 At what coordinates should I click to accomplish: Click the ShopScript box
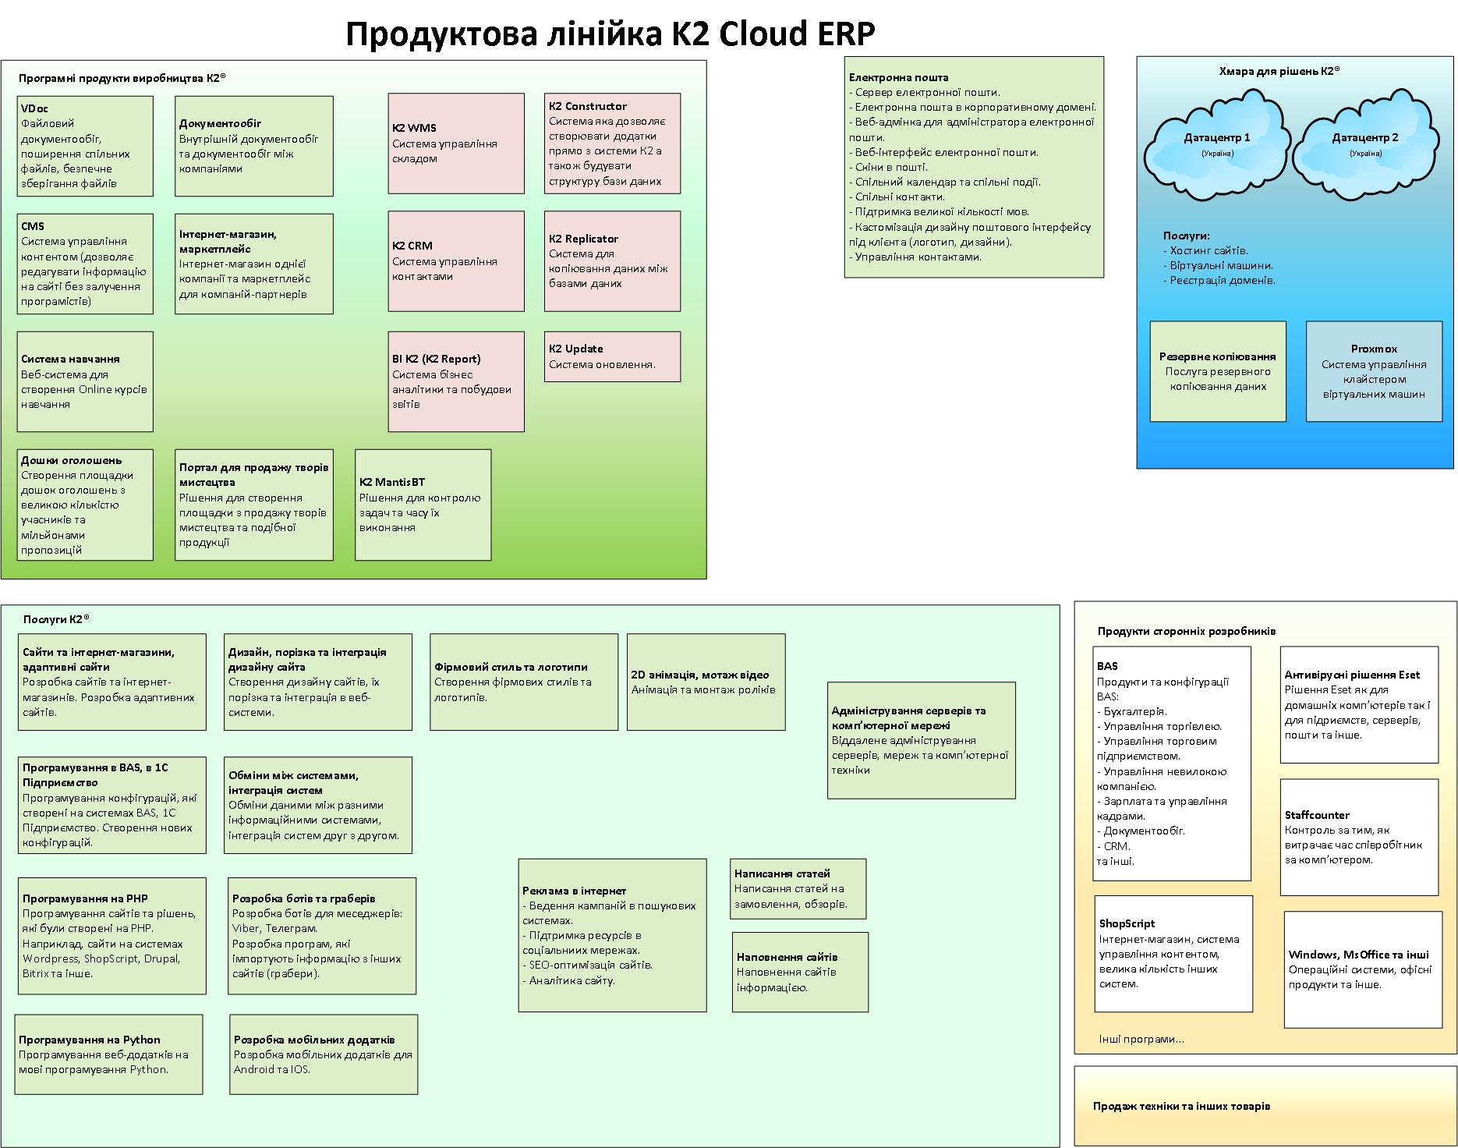point(1173,954)
